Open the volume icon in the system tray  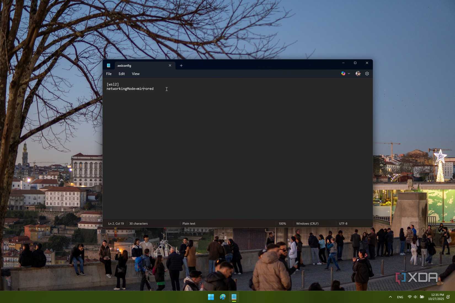(x=415, y=297)
